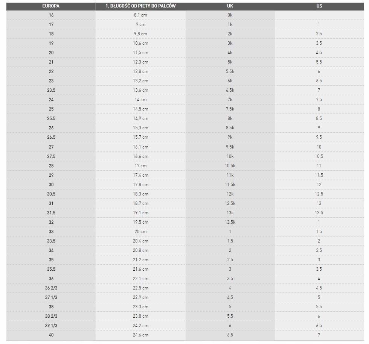
Task: Select European size 23.5 cell
Action: [51, 90]
